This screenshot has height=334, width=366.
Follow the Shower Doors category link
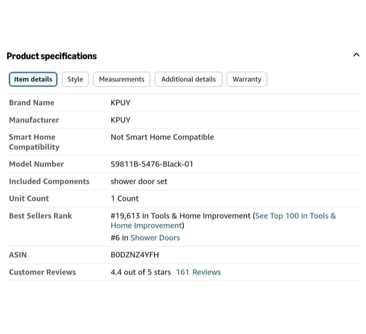pyautogui.click(x=155, y=238)
